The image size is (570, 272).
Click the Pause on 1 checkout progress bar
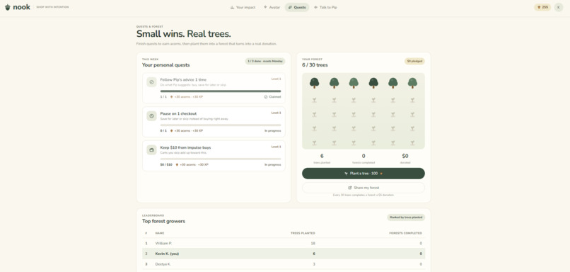tap(221, 125)
